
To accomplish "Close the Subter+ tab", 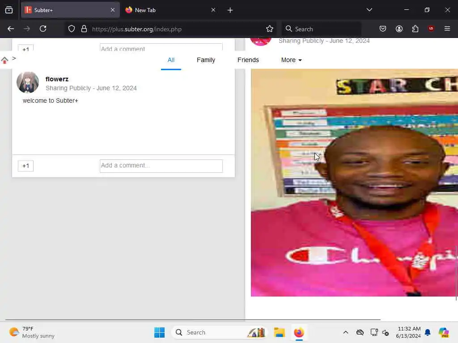I will pos(113,10).
